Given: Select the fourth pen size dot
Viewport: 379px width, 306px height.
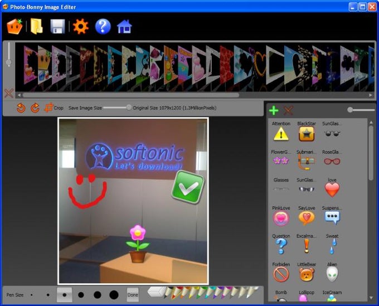Looking at the screenshot, I should (x=81, y=295).
